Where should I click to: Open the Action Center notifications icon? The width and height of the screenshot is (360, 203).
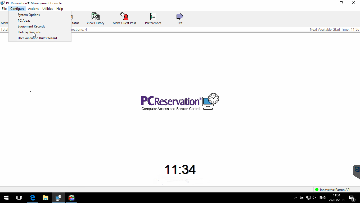point(352,198)
